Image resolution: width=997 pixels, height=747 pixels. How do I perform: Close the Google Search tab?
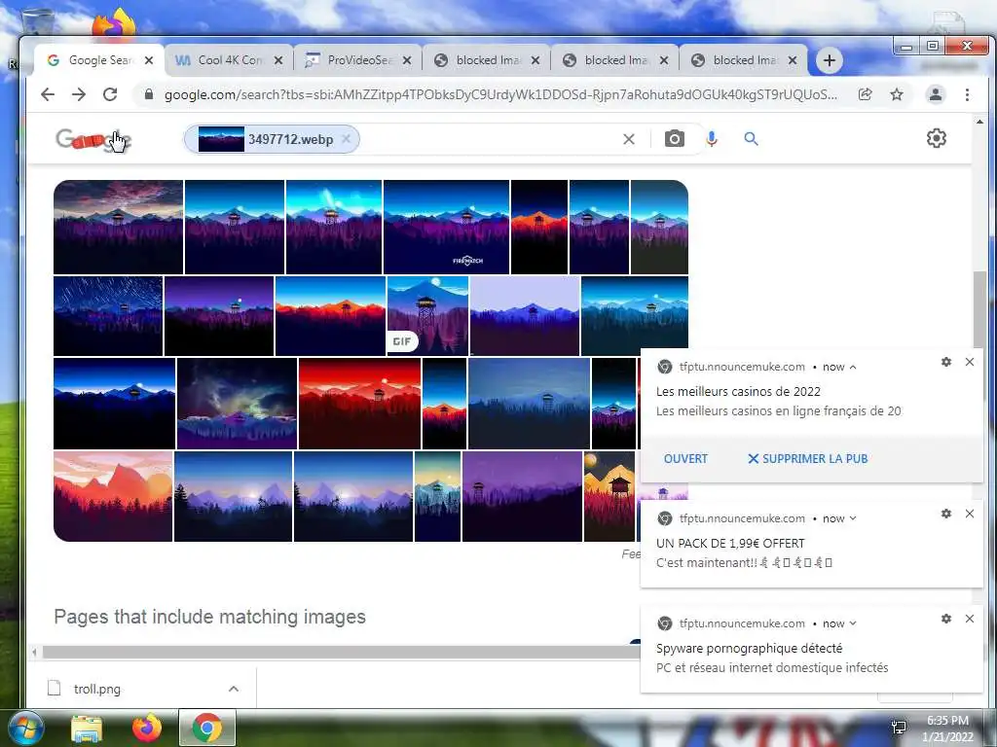[149, 60]
